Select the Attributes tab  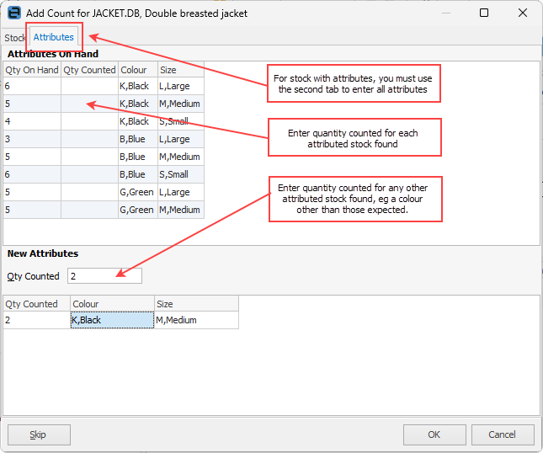click(x=54, y=37)
